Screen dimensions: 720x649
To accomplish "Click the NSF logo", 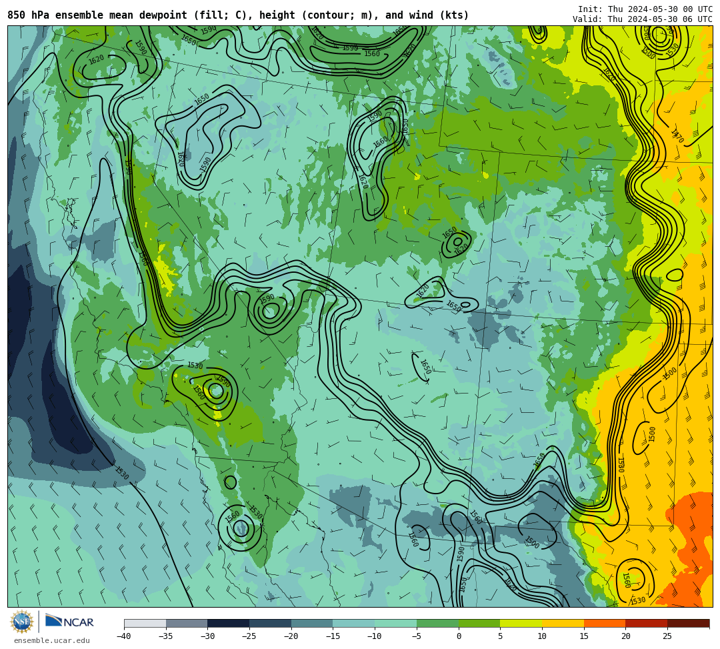I will coord(22,622).
